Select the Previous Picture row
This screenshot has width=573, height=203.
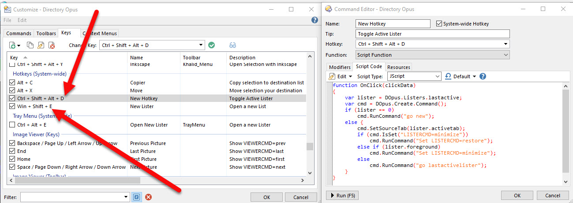(x=157, y=143)
